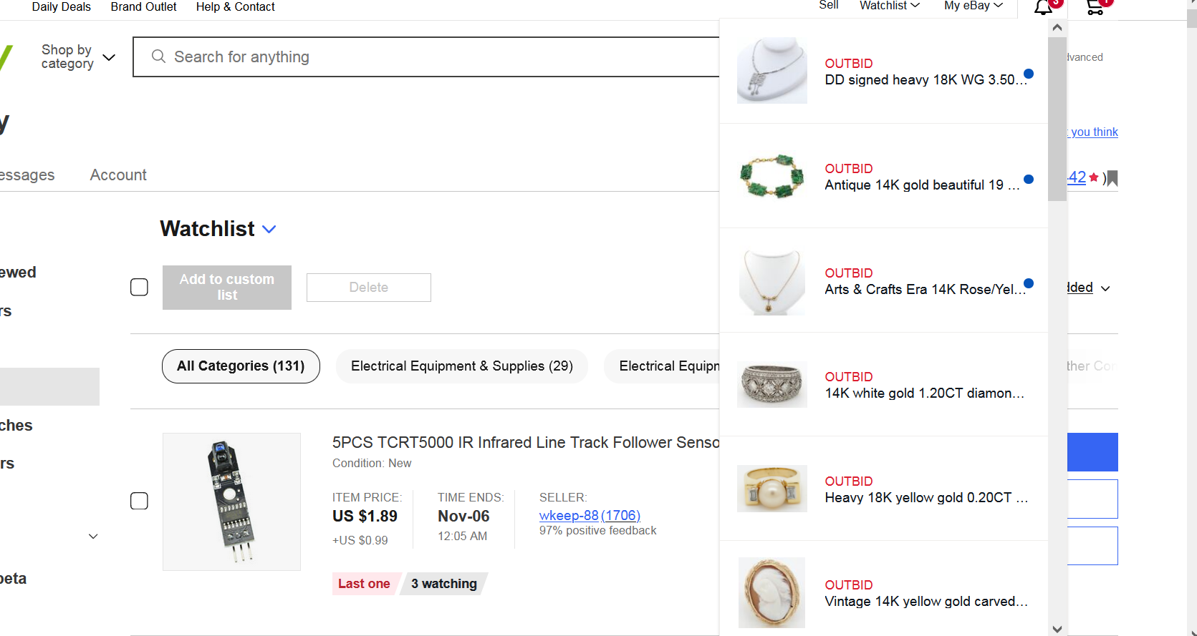1197x636 pixels.
Task: Select the All Categories (131) filter
Action: click(x=241, y=366)
